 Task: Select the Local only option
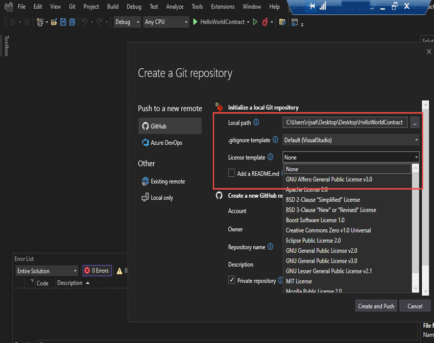click(161, 197)
